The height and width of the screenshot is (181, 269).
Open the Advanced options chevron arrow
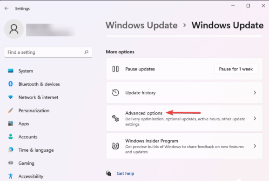point(255,118)
